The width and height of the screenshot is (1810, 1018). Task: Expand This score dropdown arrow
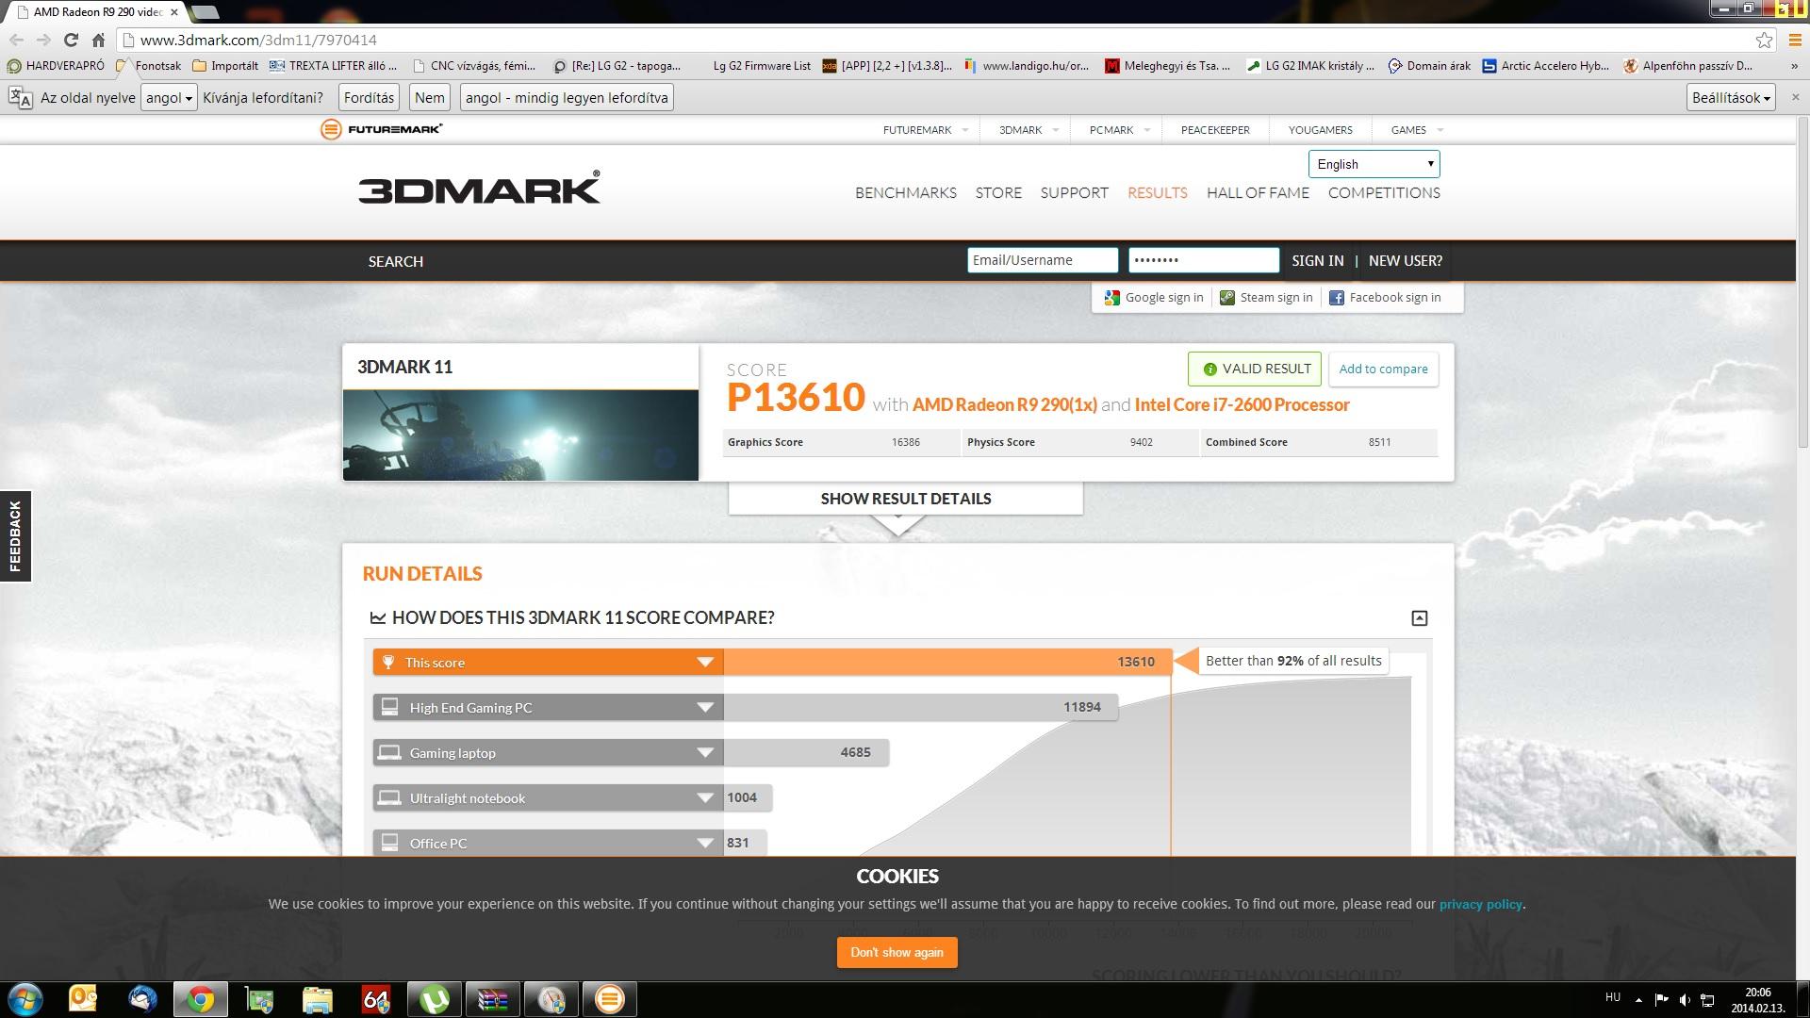pyautogui.click(x=704, y=662)
